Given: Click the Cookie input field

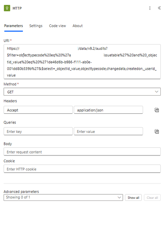Looking at the screenshot, I should [82, 169].
